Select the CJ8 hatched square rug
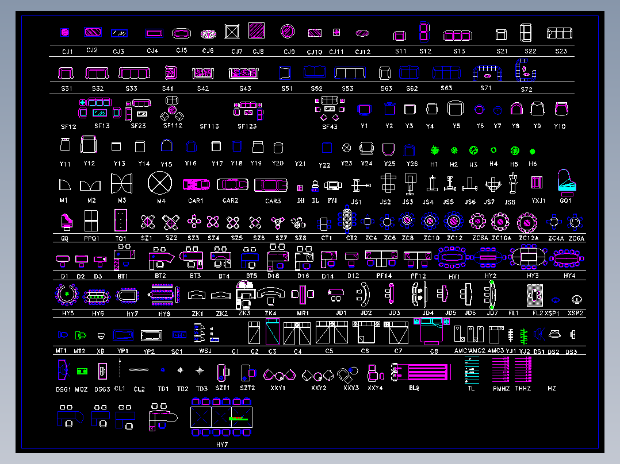The width and height of the screenshot is (620, 464). pyautogui.click(x=257, y=30)
